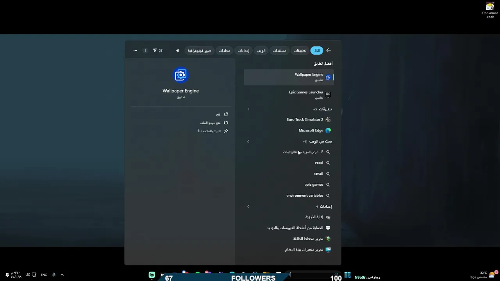This screenshot has width=500, height=281.
Task: Open Microsoft Edge from the apps results
Action: (x=289, y=130)
